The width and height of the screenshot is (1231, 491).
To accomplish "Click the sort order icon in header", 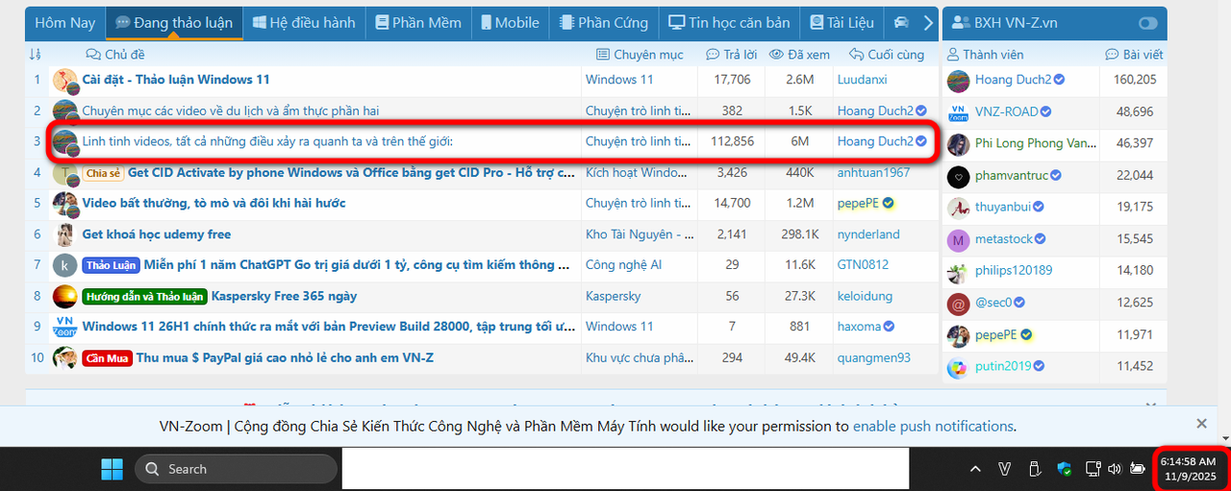I will click(36, 54).
